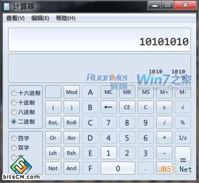Click the calculator icon in title bar
Image resolution: width=199 pixels, height=183 pixels.
(x=7, y=6)
